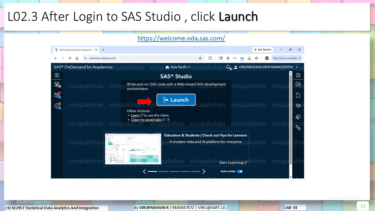Bookmark this page with the star icon
375x211 pixels.
[200, 58]
